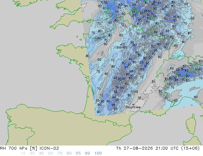Click the forecast date 27-08-2026

point(138,148)
